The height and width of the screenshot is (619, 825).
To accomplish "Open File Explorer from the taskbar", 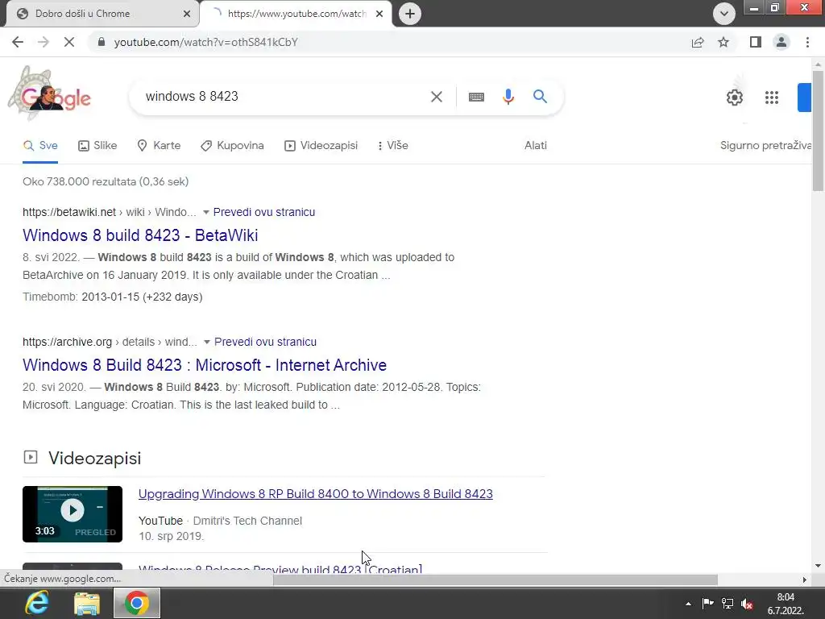I will click(x=87, y=603).
